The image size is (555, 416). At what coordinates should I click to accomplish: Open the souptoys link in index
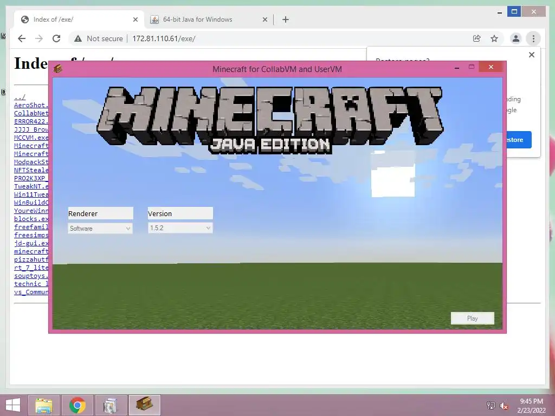pyautogui.click(x=31, y=276)
